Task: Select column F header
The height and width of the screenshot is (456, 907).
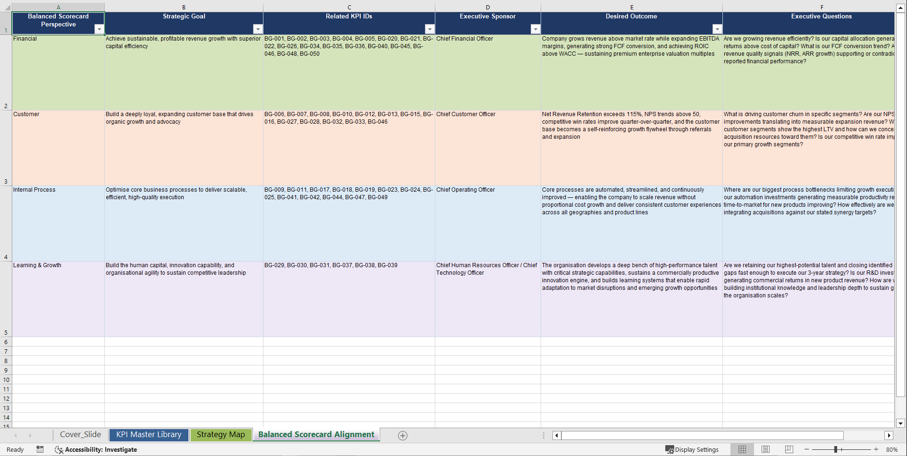Action: point(808,7)
